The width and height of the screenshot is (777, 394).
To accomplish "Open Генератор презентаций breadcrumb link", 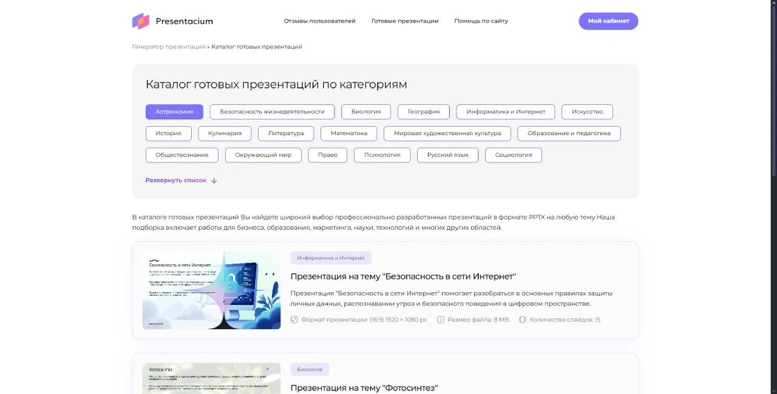I will pos(169,46).
